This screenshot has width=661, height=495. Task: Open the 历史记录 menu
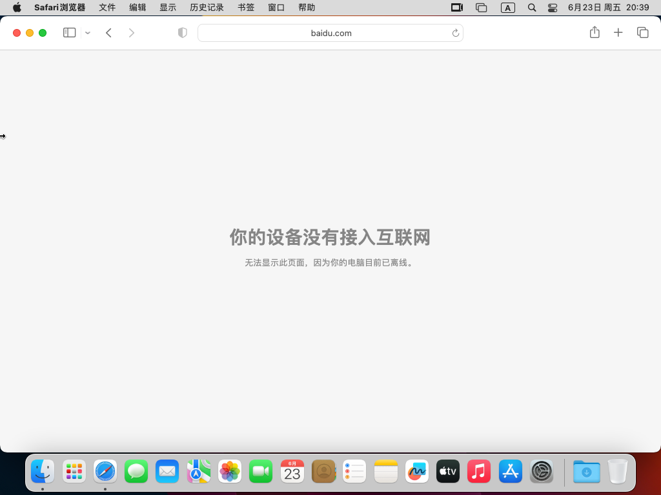click(x=207, y=8)
